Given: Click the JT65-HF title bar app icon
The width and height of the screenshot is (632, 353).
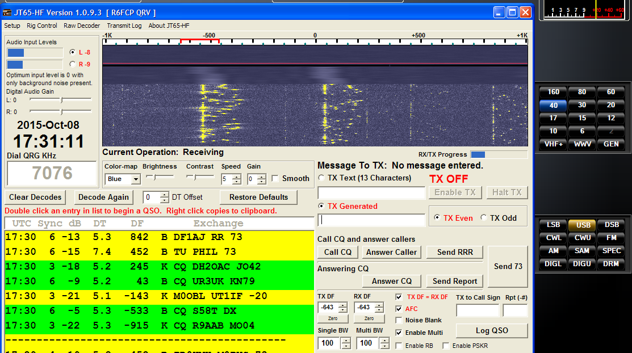Looking at the screenshot, I should coord(8,12).
